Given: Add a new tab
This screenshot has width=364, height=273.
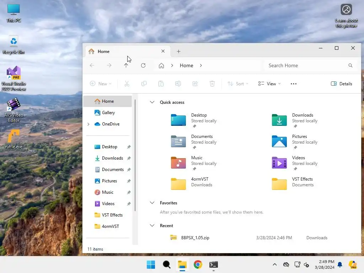Looking at the screenshot, I should coord(178,51).
